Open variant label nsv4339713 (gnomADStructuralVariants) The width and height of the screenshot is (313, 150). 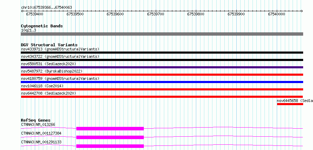point(60,49)
